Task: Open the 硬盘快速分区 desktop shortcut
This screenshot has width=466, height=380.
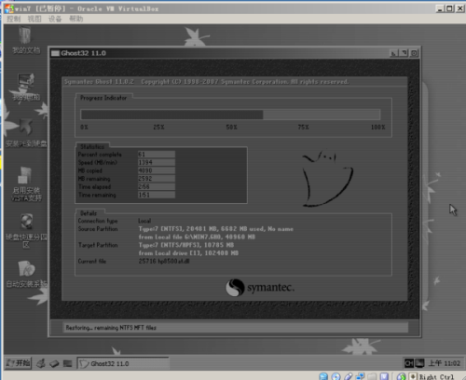Action: [26, 231]
